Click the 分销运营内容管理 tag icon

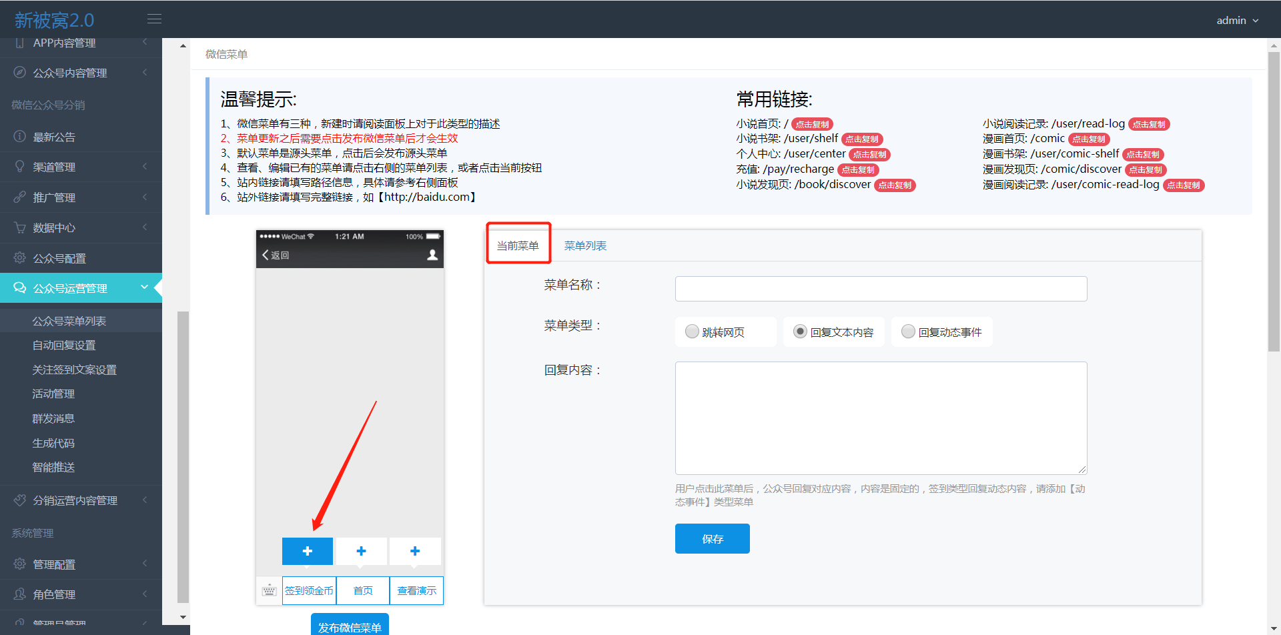coord(20,500)
